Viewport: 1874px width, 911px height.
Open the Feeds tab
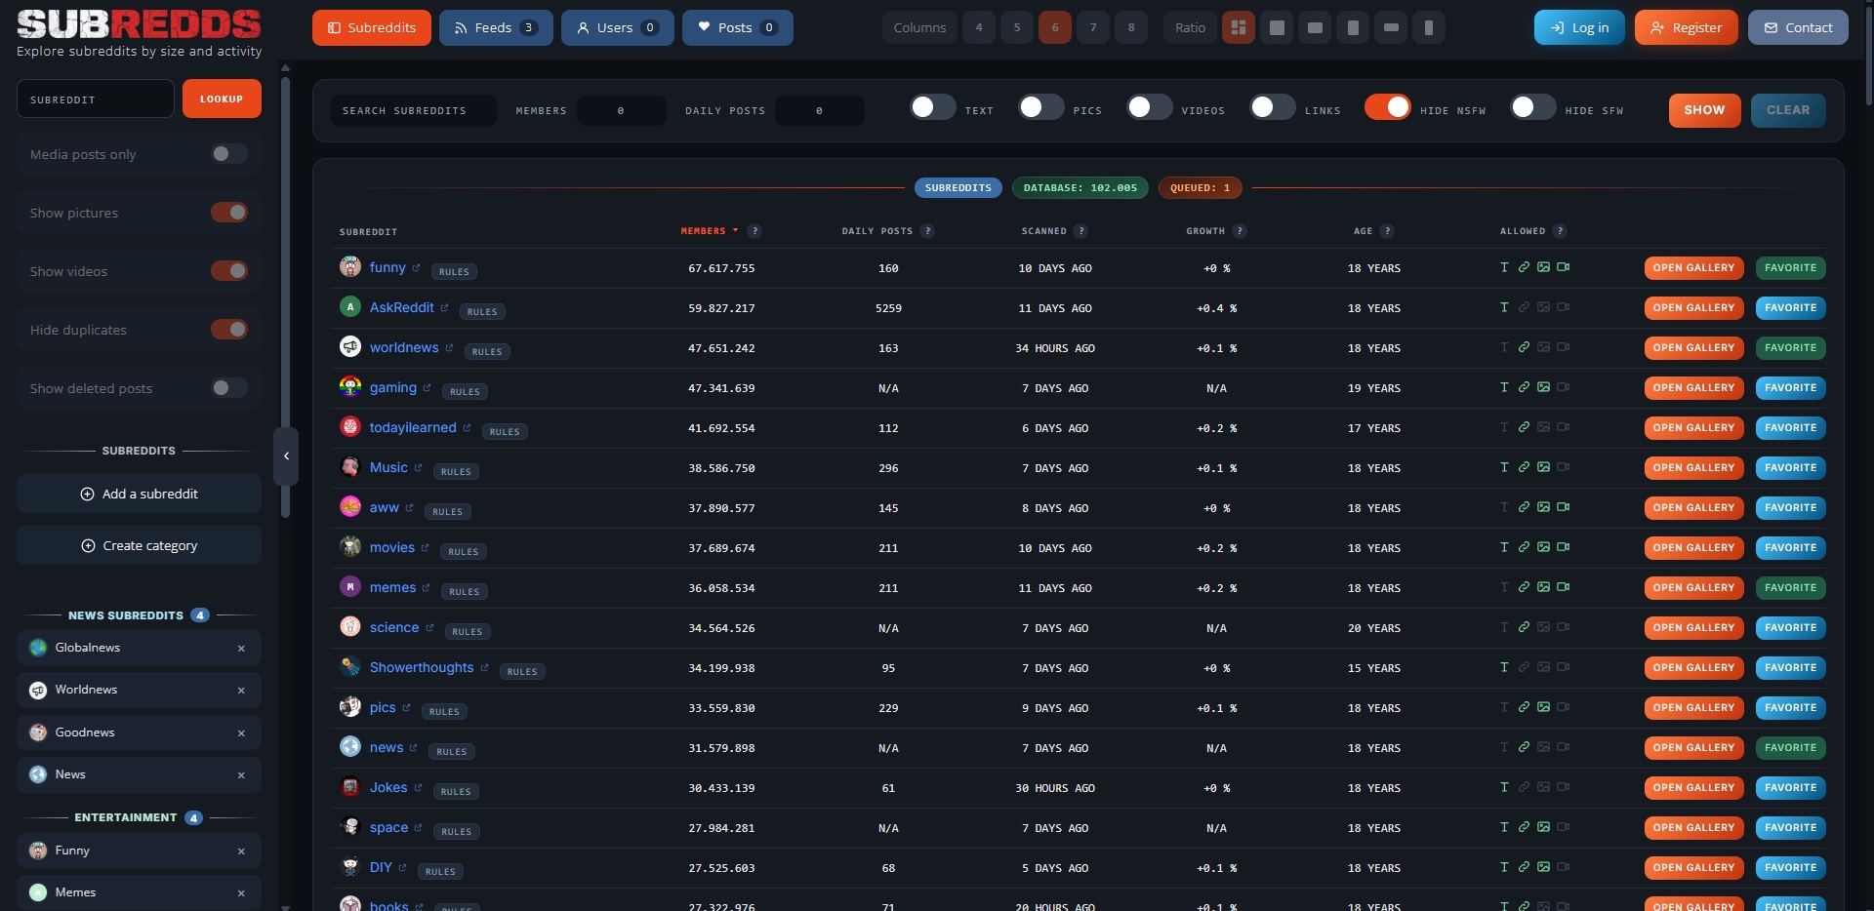pos(496,27)
